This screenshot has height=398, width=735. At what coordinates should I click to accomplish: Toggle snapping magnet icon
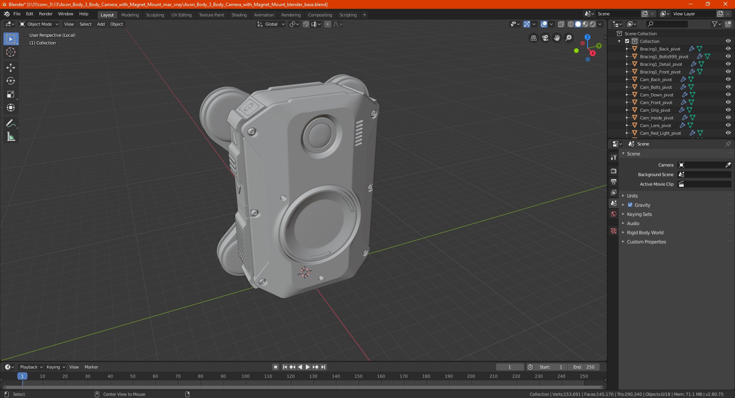tap(306, 24)
